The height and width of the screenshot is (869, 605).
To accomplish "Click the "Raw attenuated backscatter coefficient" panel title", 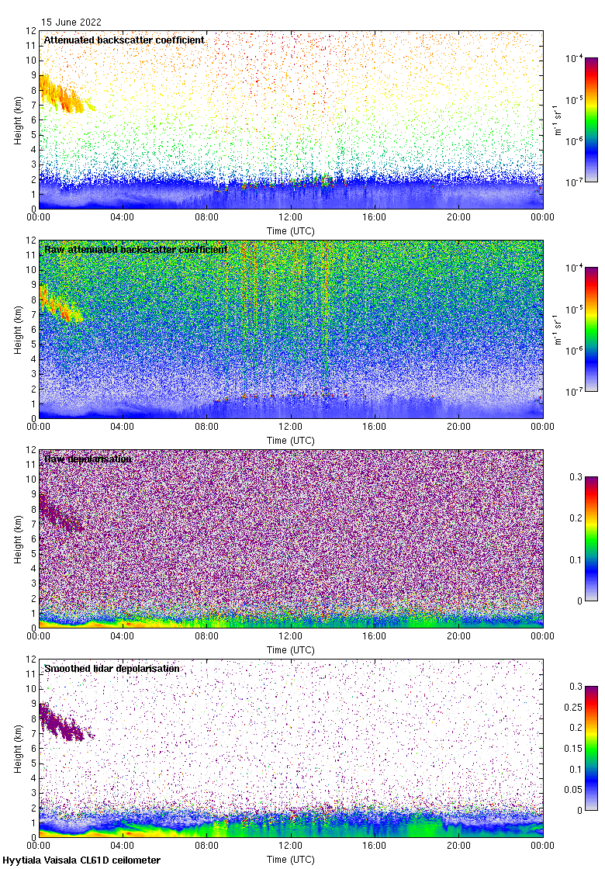I will tap(136, 249).
